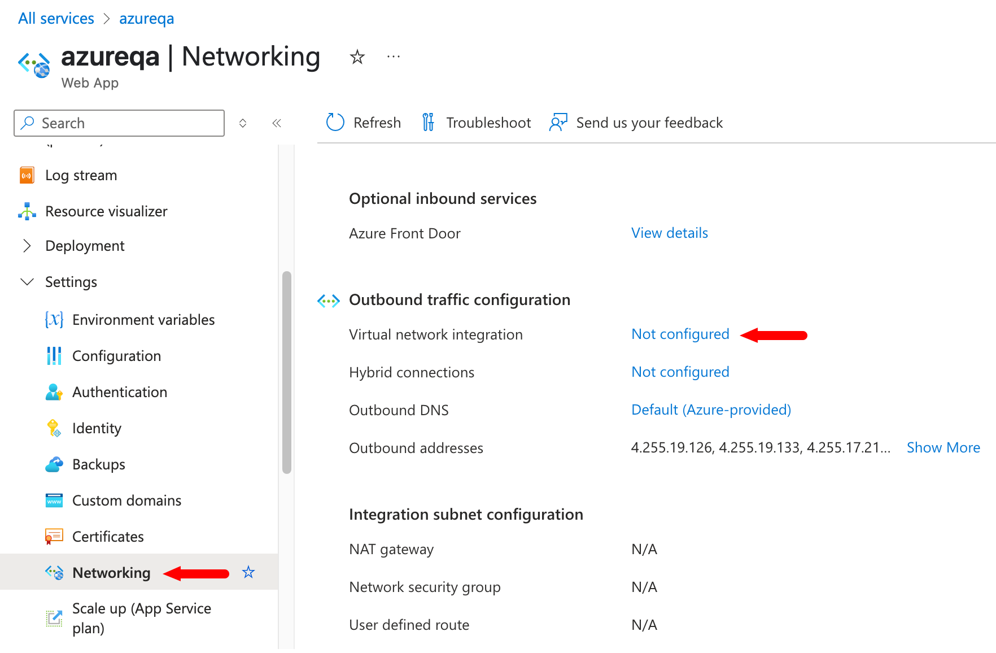Select Custom domains in the menu
Screen dimensions: 996x653
coord(126,500)
